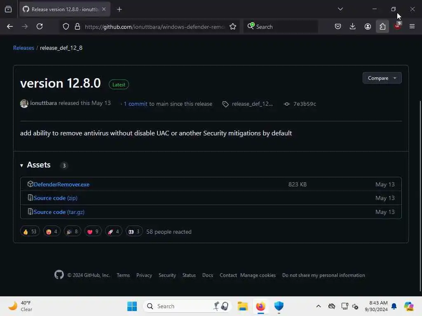Open the notifications bell icon

click(394, 306)
